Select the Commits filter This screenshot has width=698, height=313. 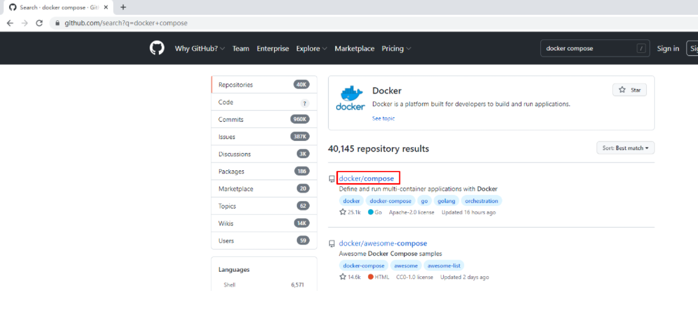pyautogui.click(x=265, y=119)
